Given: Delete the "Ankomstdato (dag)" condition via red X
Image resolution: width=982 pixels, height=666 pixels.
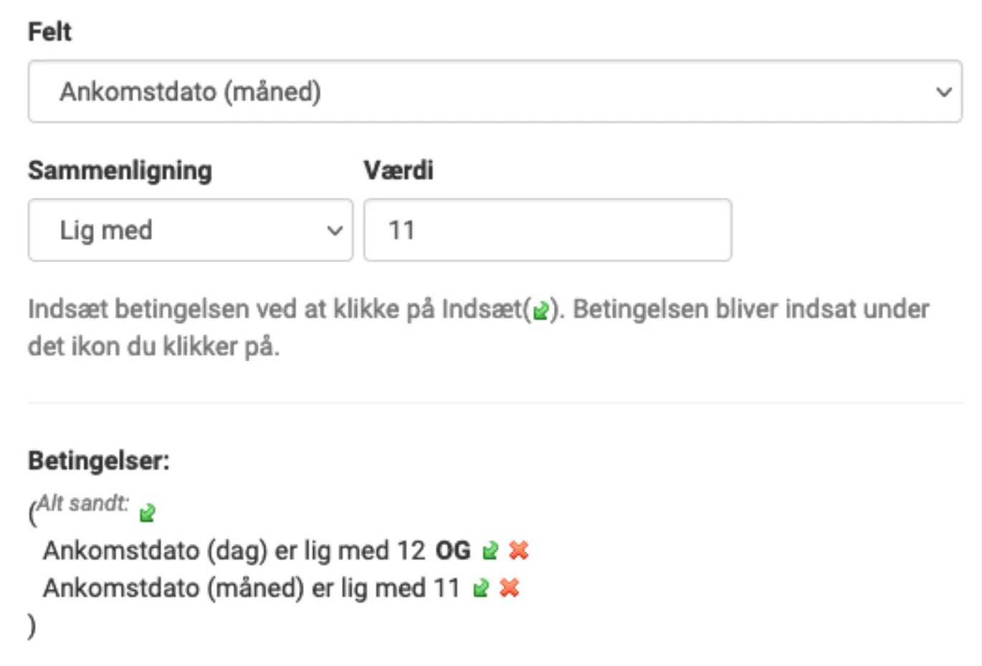Looking at the screenshot, I should pyautogui.click(x=518, y=551).
